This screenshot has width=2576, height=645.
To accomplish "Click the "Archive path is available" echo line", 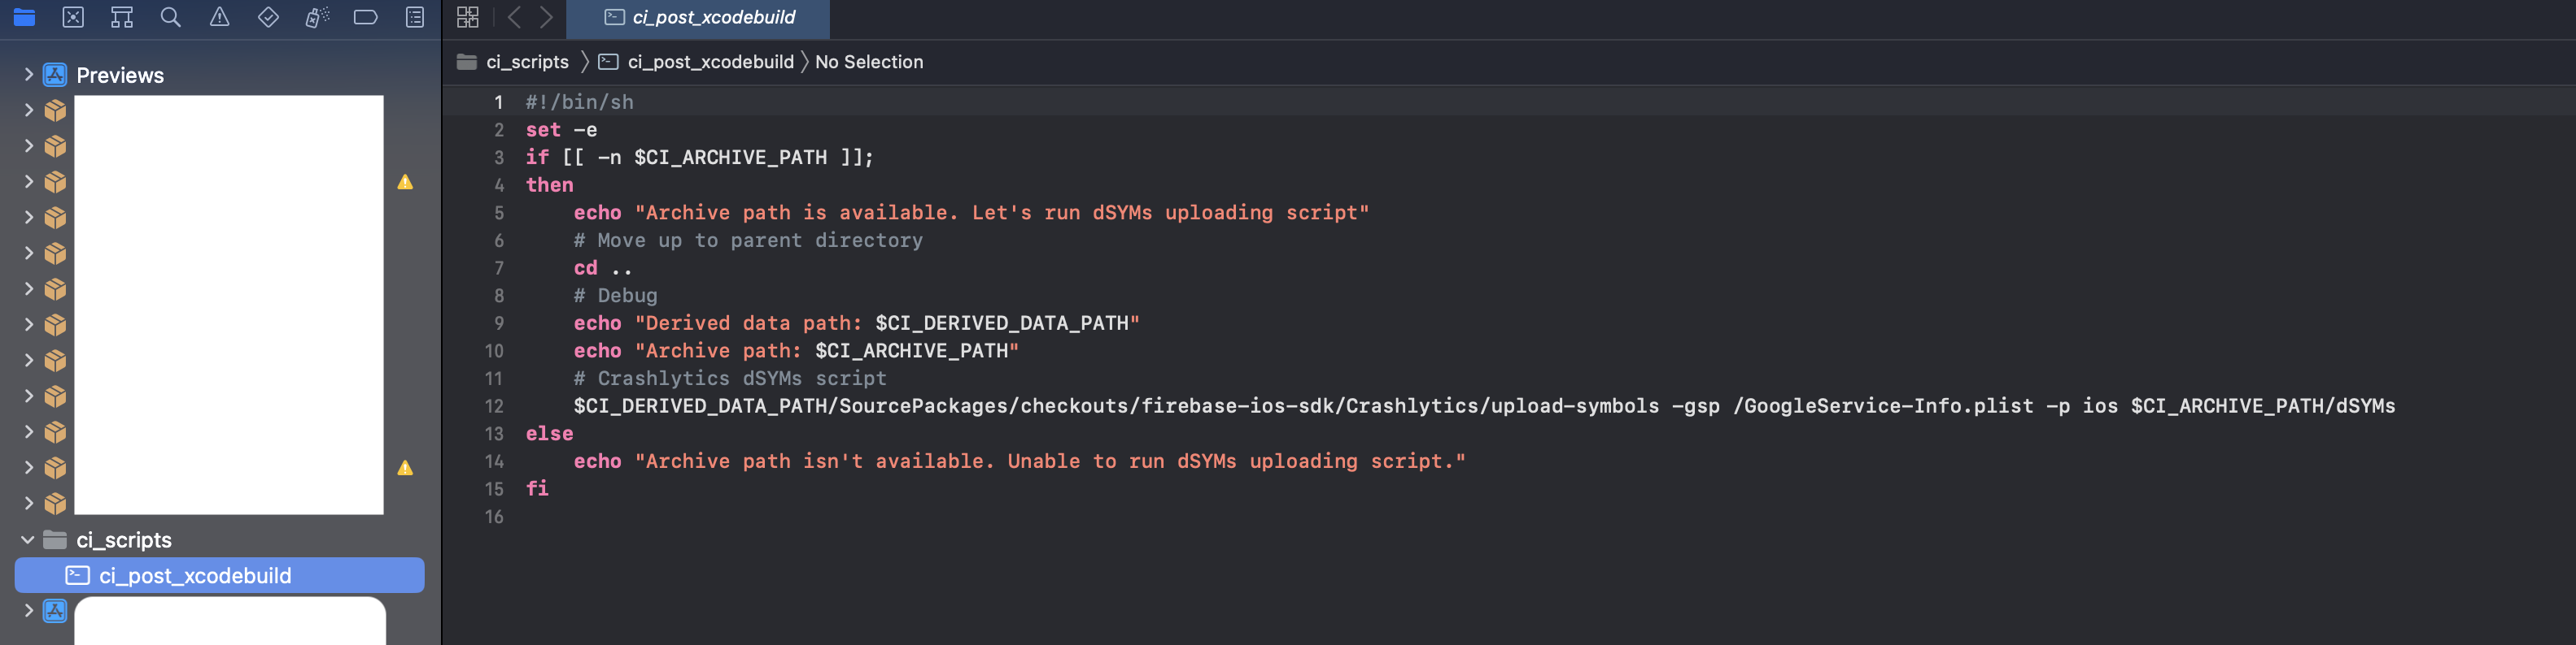I will 971,213.
